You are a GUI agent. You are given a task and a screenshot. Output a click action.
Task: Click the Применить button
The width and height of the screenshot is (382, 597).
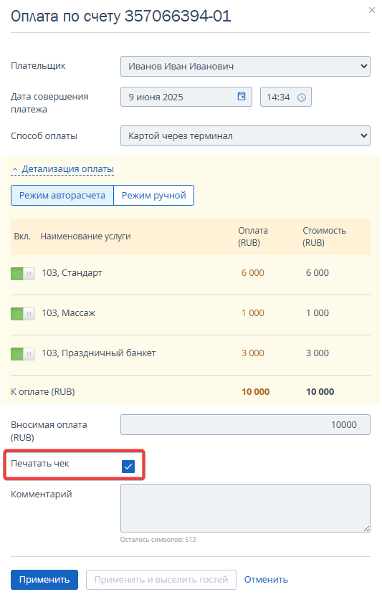44,580
